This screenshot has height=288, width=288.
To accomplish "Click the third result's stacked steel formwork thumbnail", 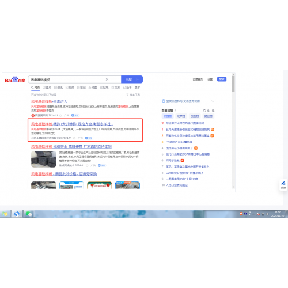I will (44, 159).
